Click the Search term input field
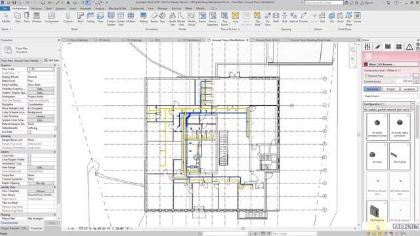Viewport: 420px width, 236px height. tap(399, 96)
